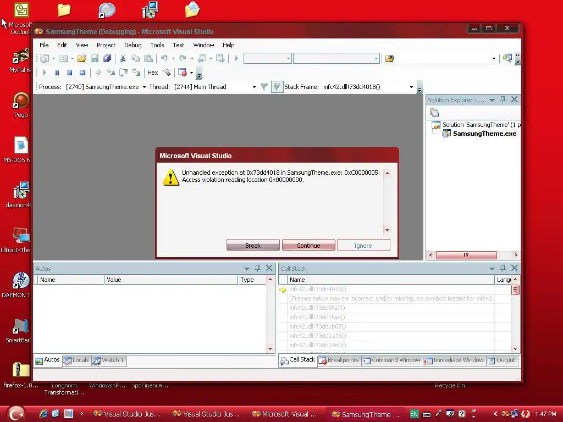Image resolution: width=563 pixels, height=422 pixels.
Task: Open the Pego desktop shortcut
Action: (x=21, y=105)
